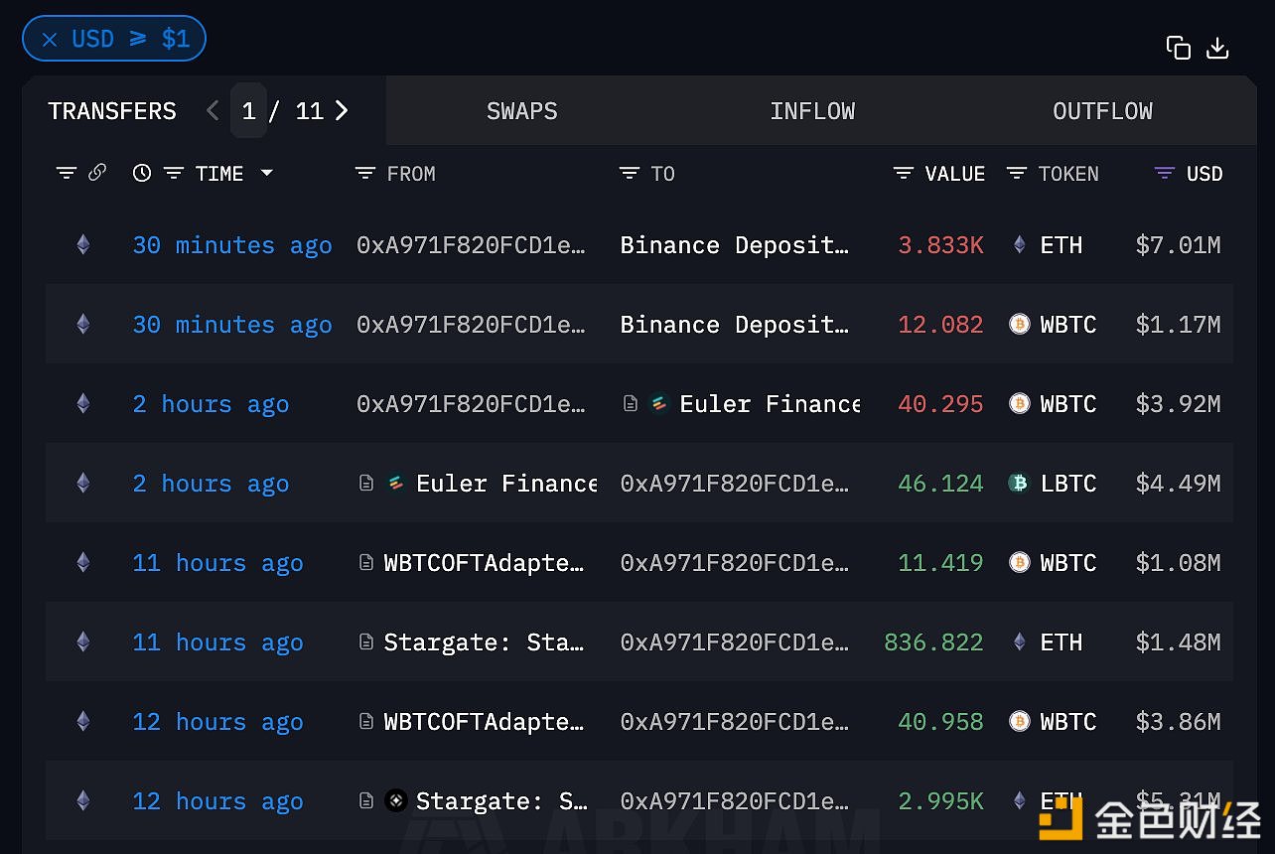1275x854 pixels.
Task: Open WBTCOFTAdapter sender in 11.419 WBTC row
Action: [x=485, y=563]
